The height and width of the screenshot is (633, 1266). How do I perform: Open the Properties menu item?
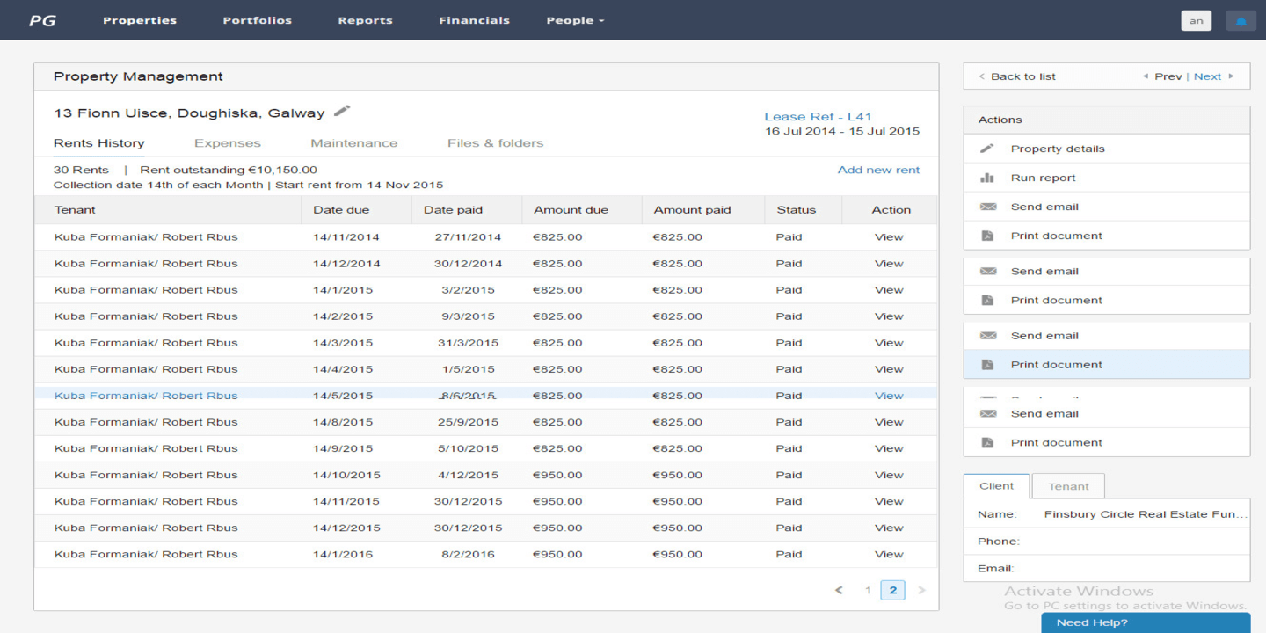140,20
